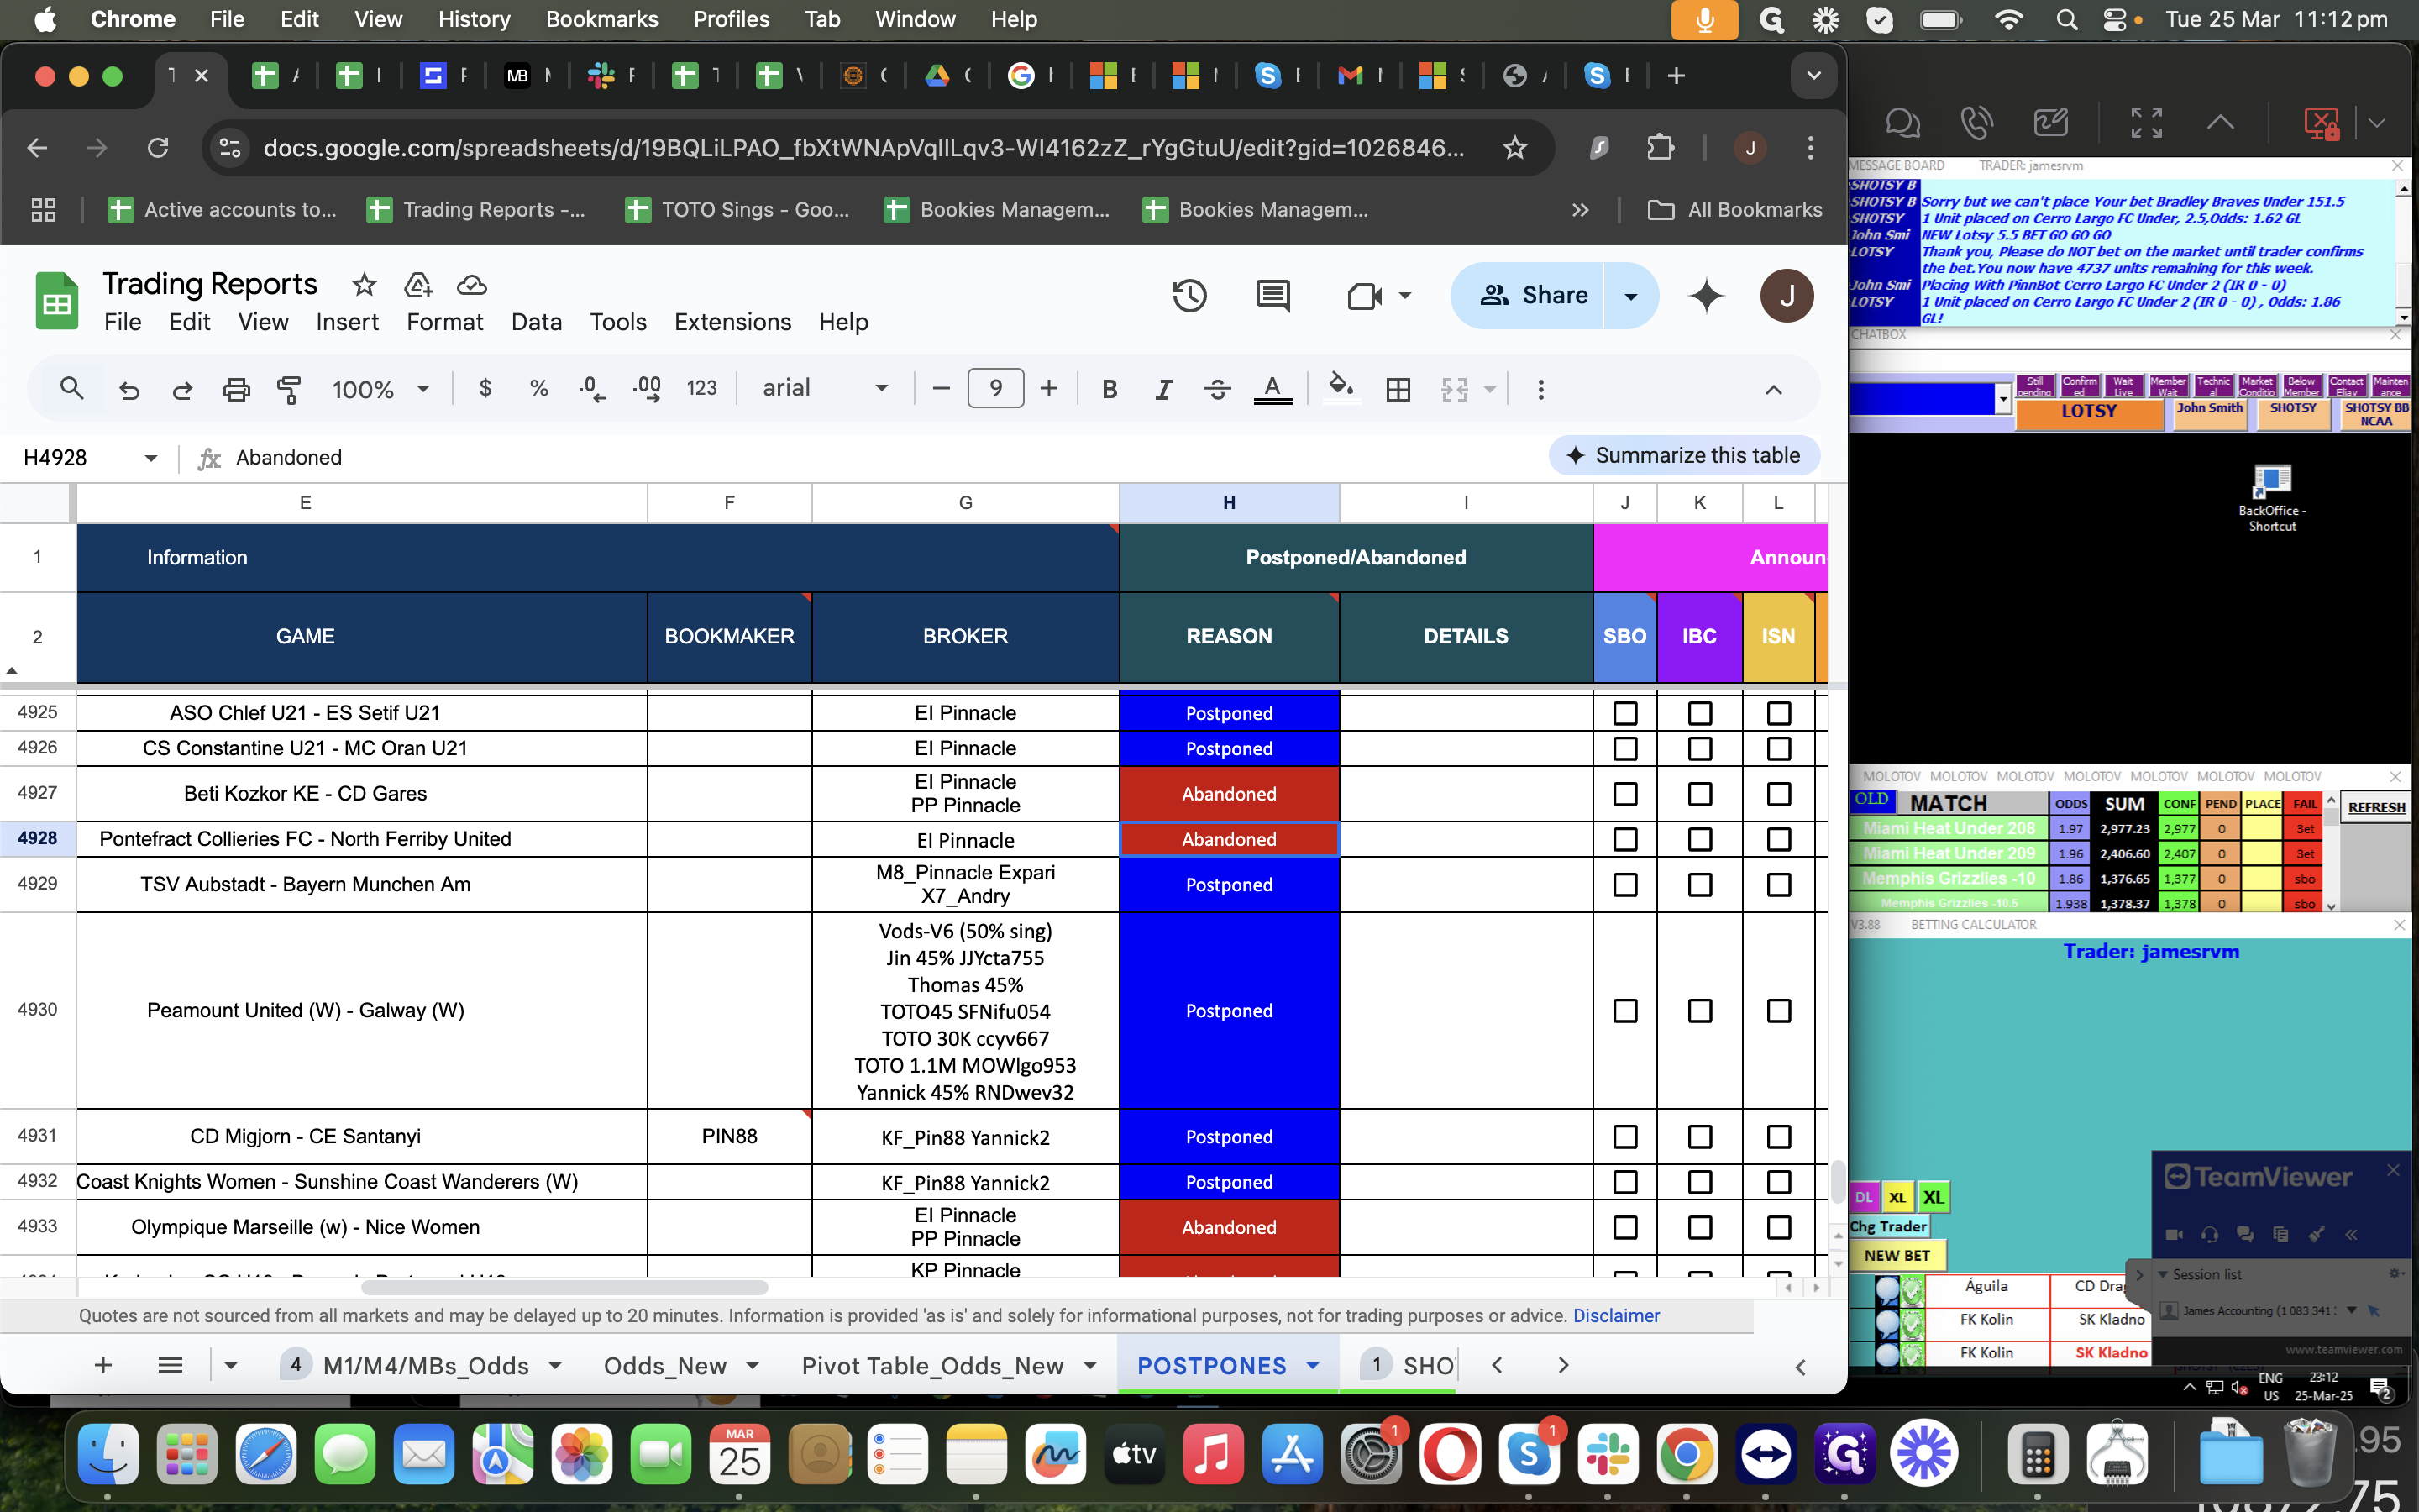Viewport: 2419px width, 1512px height.
Task: Open the Name box dropdown arrow
Action: click(x=151, y=458)
